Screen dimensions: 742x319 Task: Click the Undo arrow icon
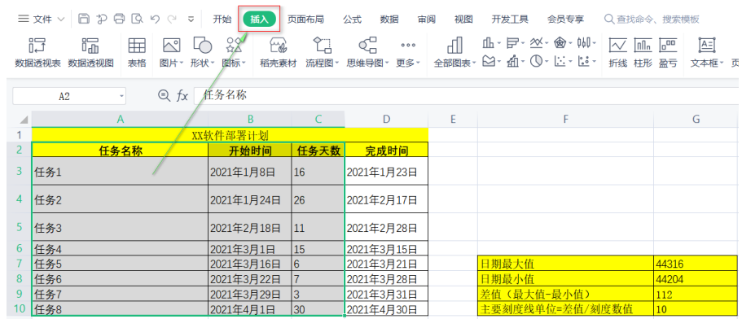point(155,19)
